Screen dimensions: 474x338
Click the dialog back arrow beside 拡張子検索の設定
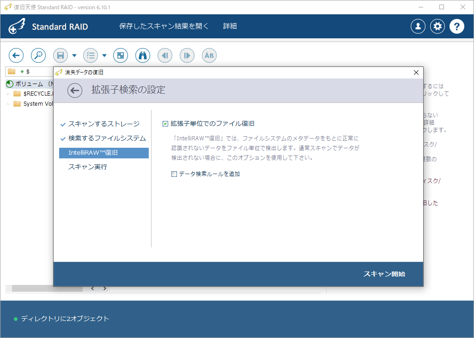pyautogui.click(x=75, y=91)
